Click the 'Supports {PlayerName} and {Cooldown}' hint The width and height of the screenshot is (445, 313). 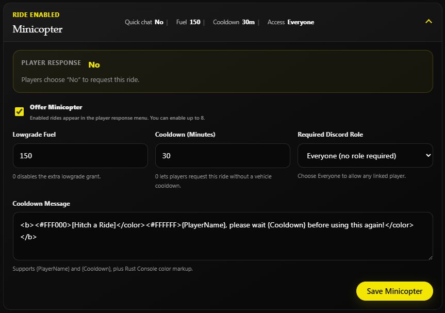[x=103, y=269]
